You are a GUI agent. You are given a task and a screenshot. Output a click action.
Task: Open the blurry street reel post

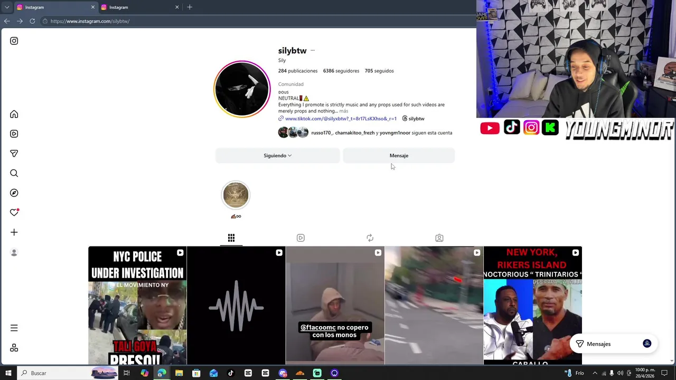(x=434, y=306)
